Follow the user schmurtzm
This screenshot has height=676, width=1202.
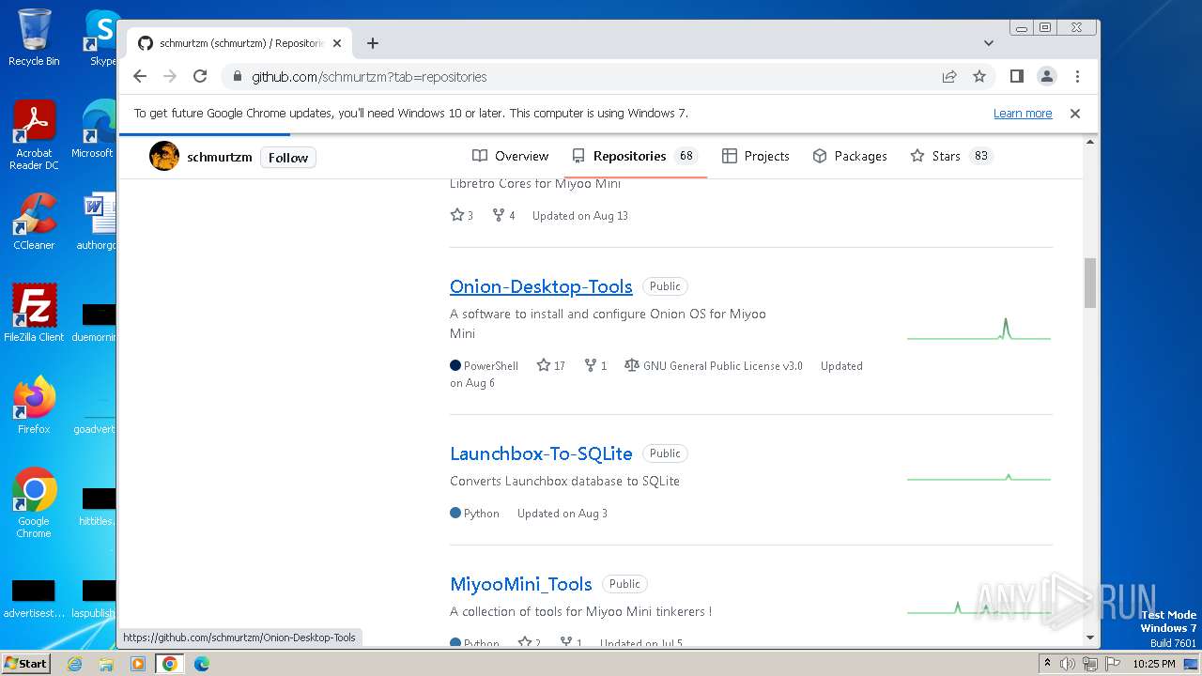tap(288, 158)
